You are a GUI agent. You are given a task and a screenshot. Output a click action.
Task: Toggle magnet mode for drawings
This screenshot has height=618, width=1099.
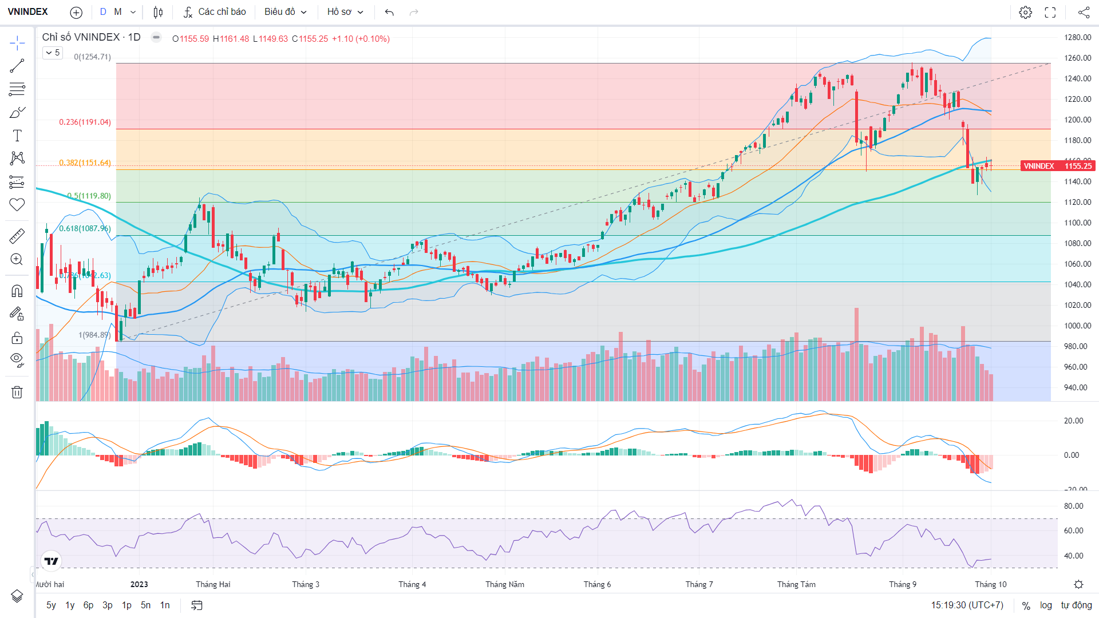coord(17,291)
